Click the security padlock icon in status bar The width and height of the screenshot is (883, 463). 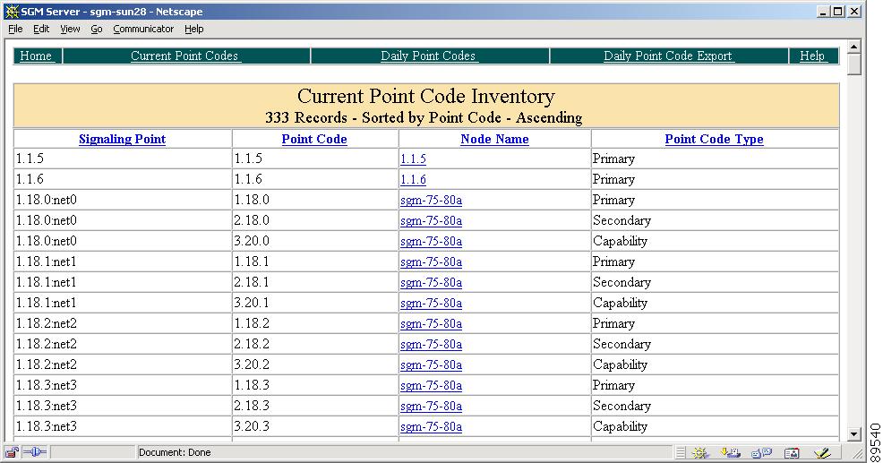point(13,452)
